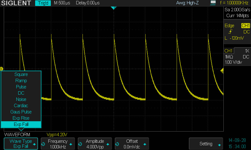Screen dimensions: 251x150
Task: Open the Frequency 1.000kHz softkey
Action: tap(58, 144)
